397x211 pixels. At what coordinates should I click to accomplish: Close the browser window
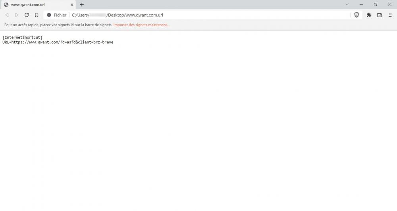[x=390, y=4]
